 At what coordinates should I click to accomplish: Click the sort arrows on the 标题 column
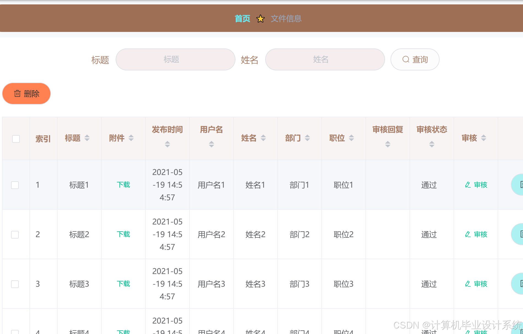(x=87, y=138)
